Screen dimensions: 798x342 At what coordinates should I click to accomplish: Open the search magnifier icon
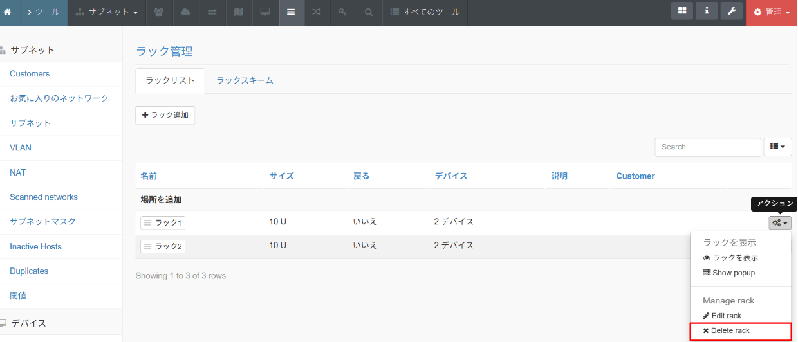pyautogui.click(x=368, y=12)
